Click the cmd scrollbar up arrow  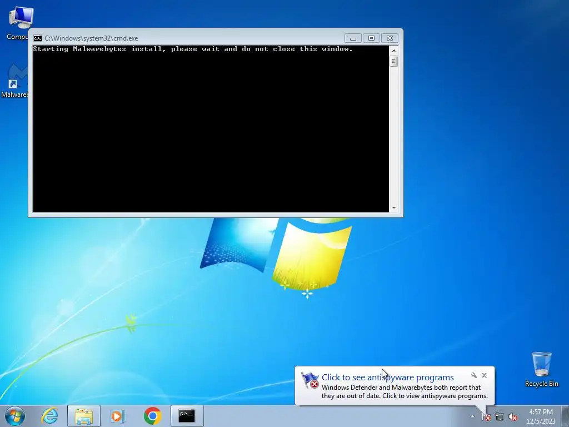pos(394,50)
